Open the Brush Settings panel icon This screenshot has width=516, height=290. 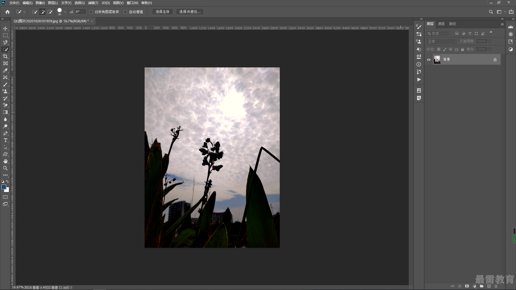[419, 27]
